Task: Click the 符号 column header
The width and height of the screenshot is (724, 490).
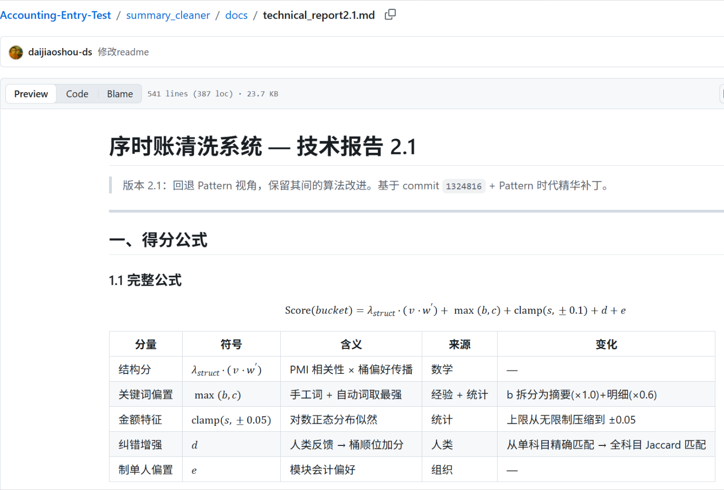Action: coord(231,344)
